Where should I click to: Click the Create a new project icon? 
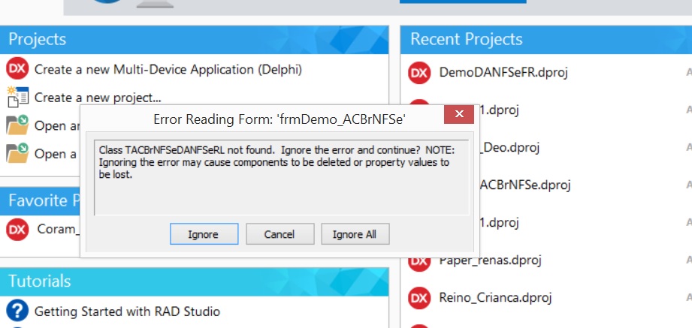tap(17, 97)
